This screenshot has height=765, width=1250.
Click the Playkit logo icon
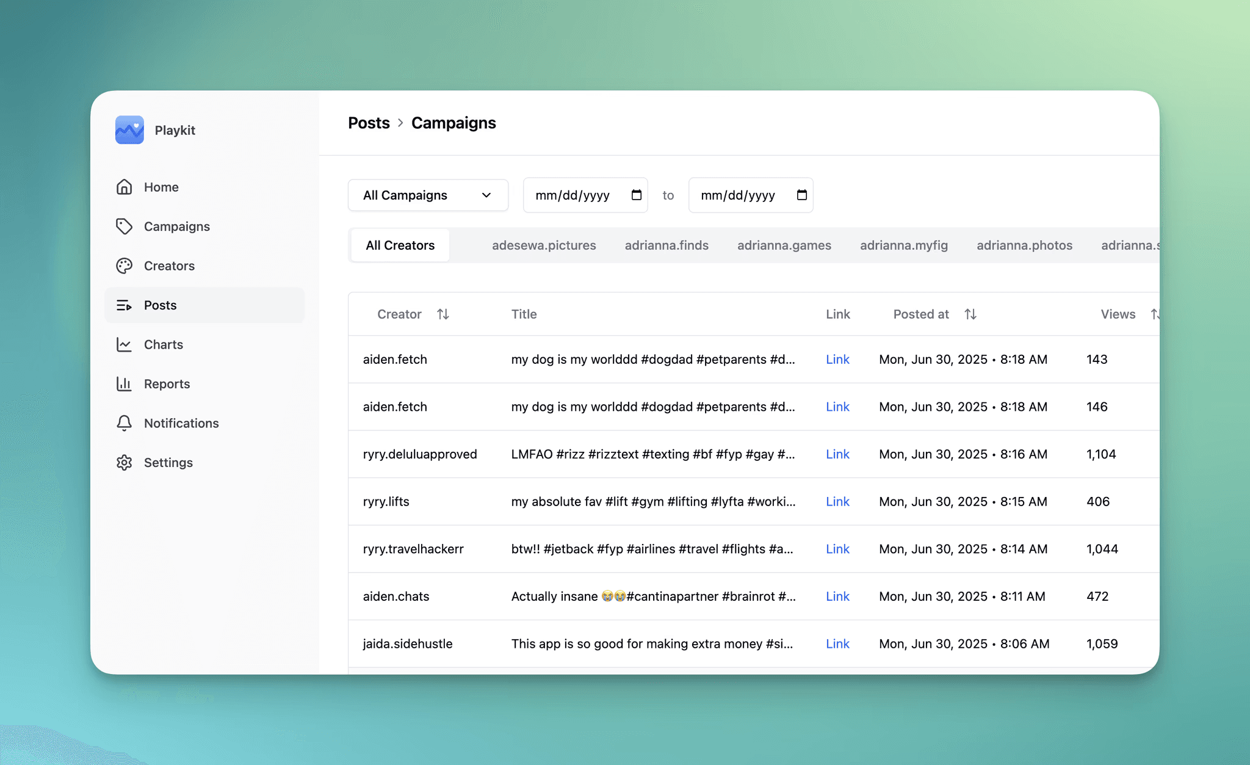point(129,130)
